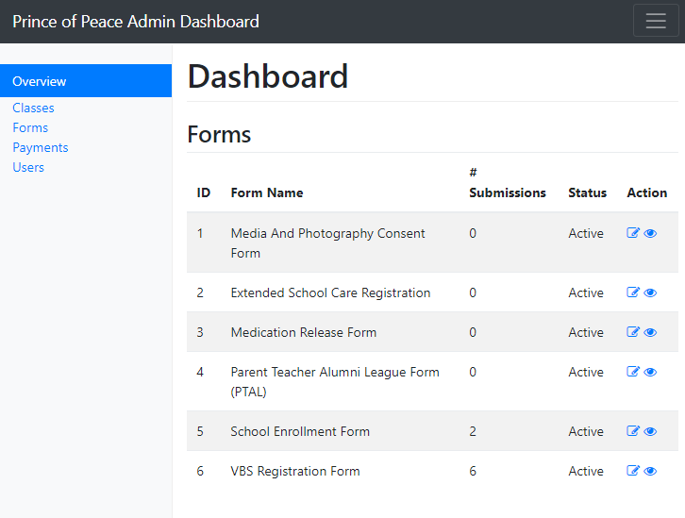Click eye icon for PTAL form row
The width and height of the screenshot is (685, 518).
650,372
